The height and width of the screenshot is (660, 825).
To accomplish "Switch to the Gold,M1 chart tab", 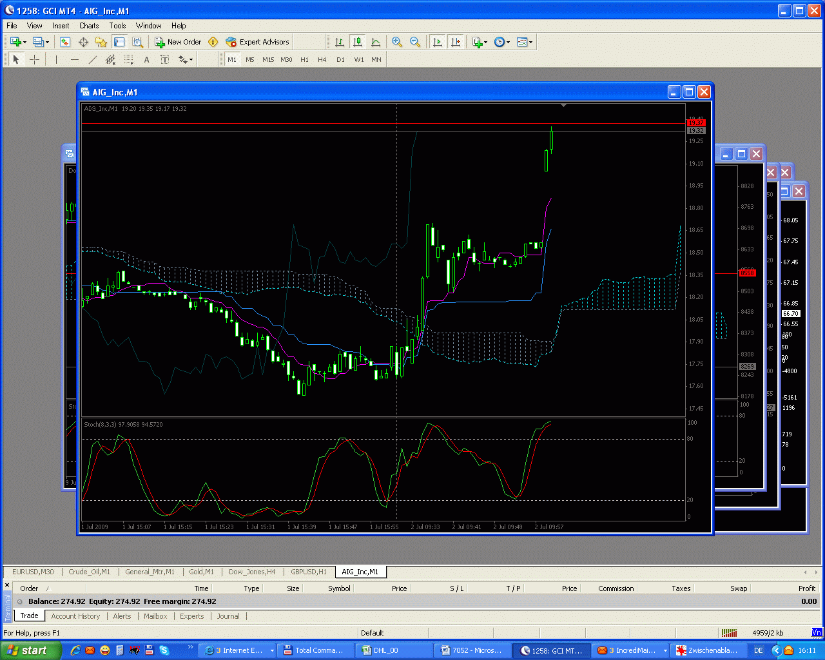I will [x=201, y=572].
